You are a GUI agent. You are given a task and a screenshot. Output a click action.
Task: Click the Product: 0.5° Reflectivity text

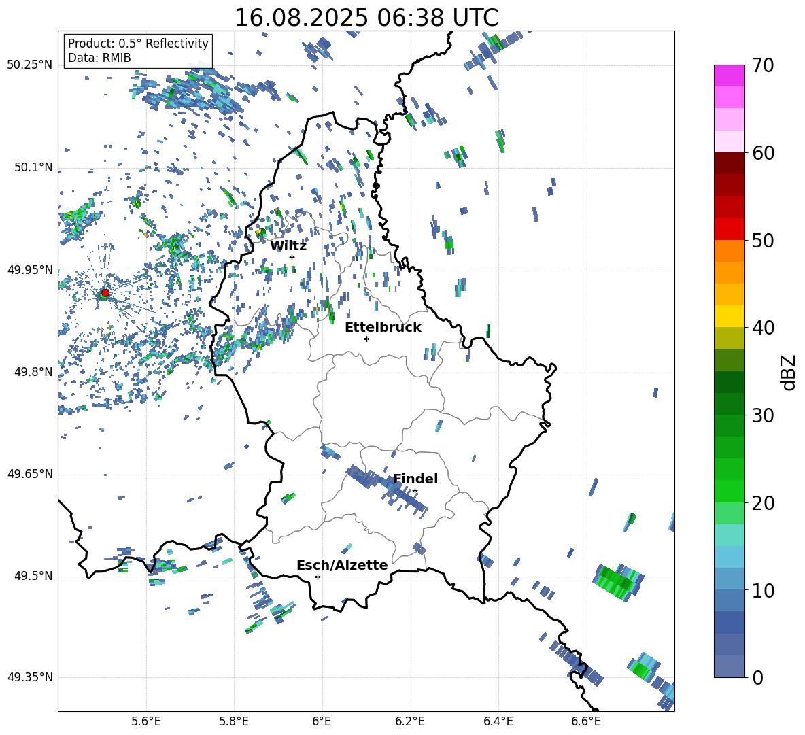[x=138, y=43]
